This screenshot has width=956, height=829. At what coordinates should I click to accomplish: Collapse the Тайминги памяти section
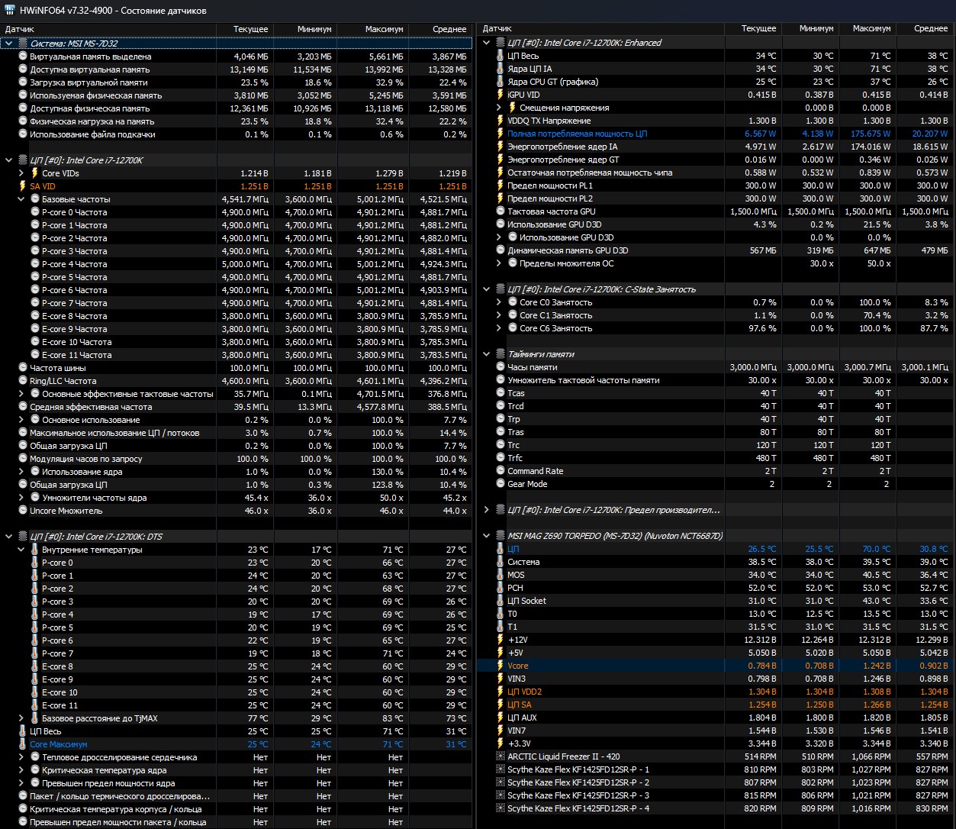(x=487, y=354)
